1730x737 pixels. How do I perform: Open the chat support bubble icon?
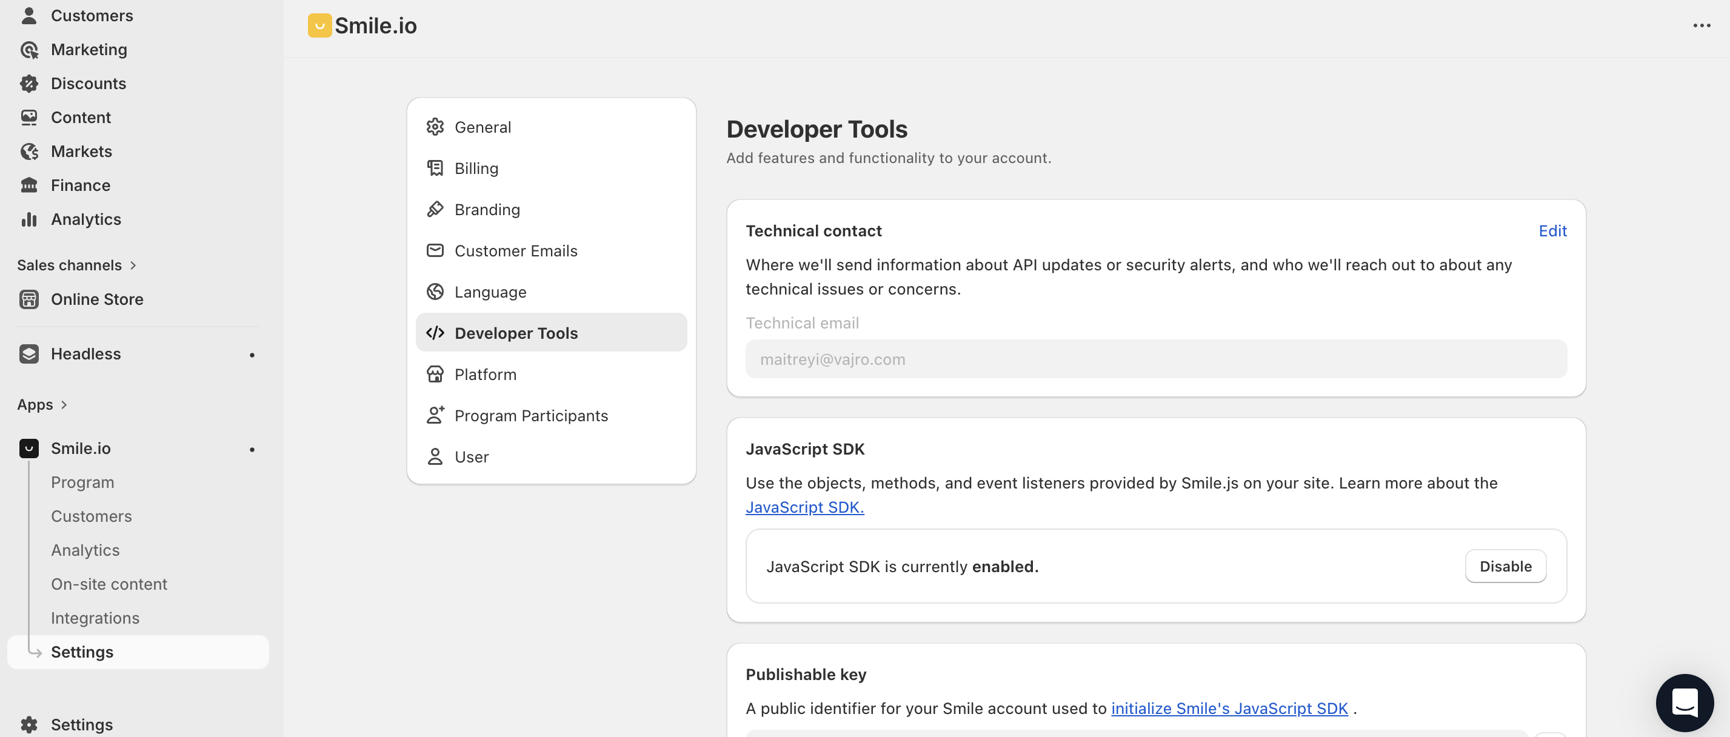pyautogui.click(x=1684, y=702)
